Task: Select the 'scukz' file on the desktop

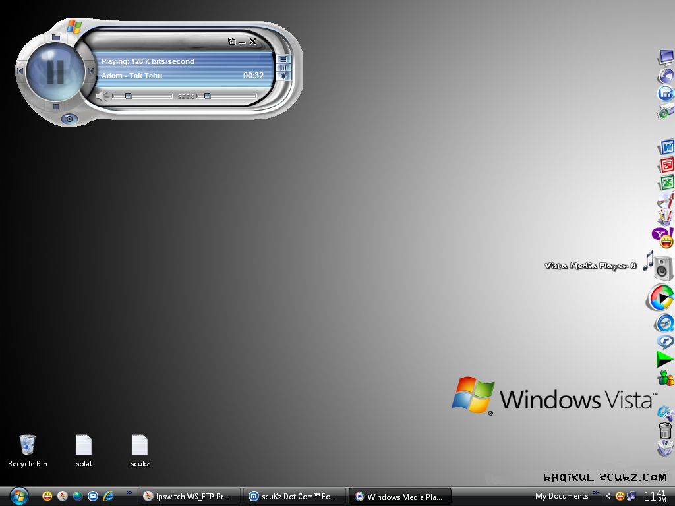Action: tap(140, 451)
